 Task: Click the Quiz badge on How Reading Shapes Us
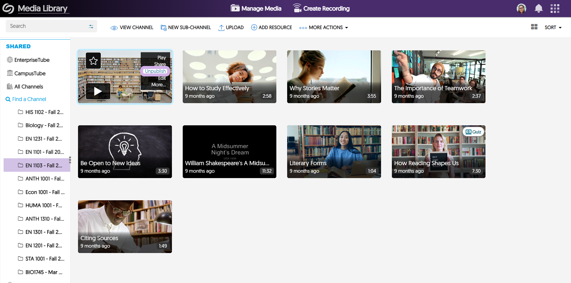tap(473, 132)
